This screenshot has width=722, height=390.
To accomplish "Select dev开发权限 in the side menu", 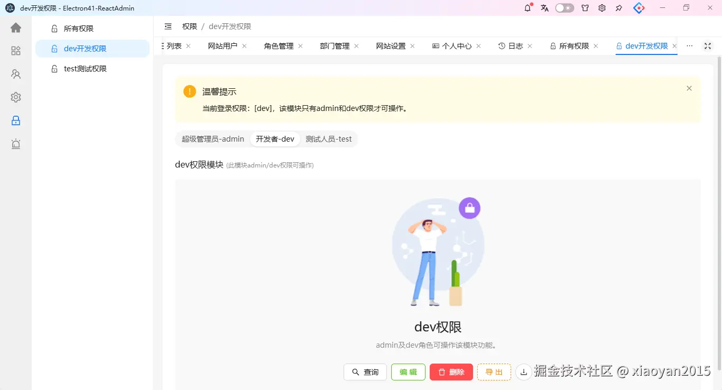I will click(92, 49).
